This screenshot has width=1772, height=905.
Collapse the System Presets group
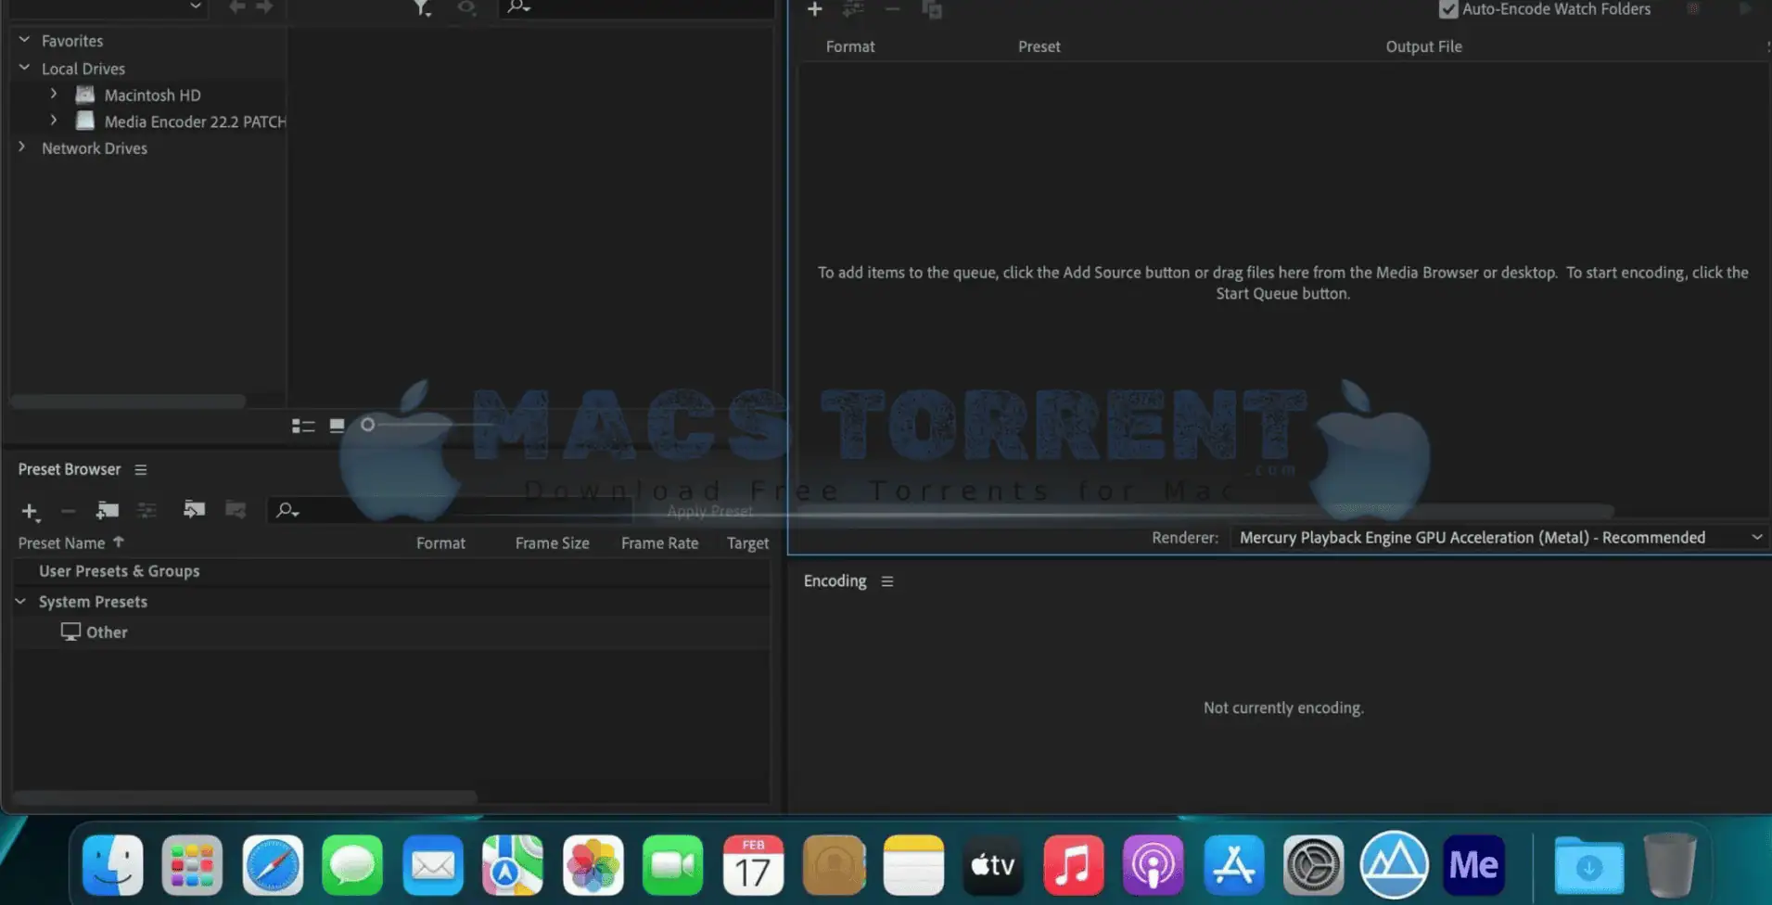[x=20, y=601]
